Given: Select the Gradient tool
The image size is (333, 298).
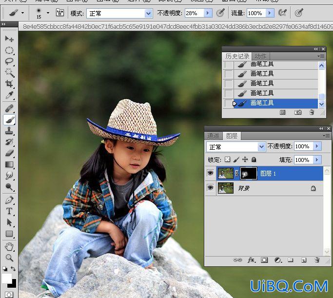Looking at the screenshot, I should [x=9, y=164].
